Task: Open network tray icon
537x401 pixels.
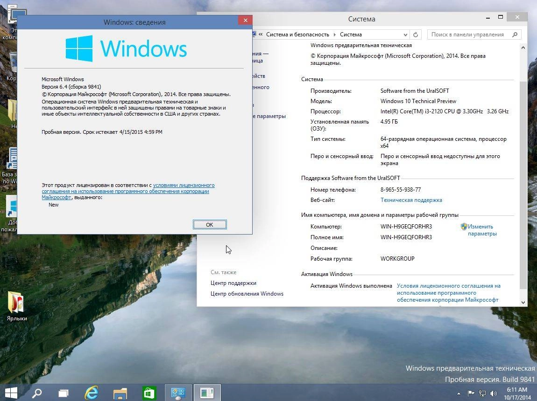Action: coord(482,394)
